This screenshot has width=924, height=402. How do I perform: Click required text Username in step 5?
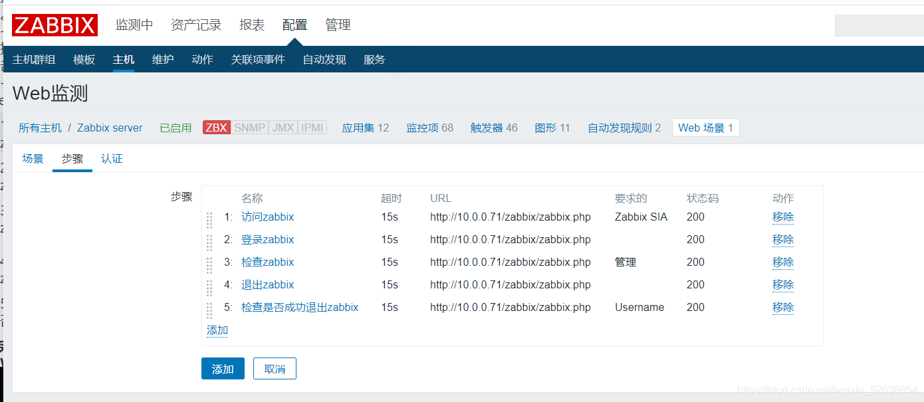pos(639,307)
